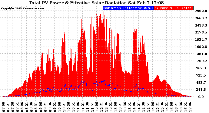The height and width of the screenshot is (113, 209).
Task: Click the 16:51 time axis label
Action: point(185,107)
